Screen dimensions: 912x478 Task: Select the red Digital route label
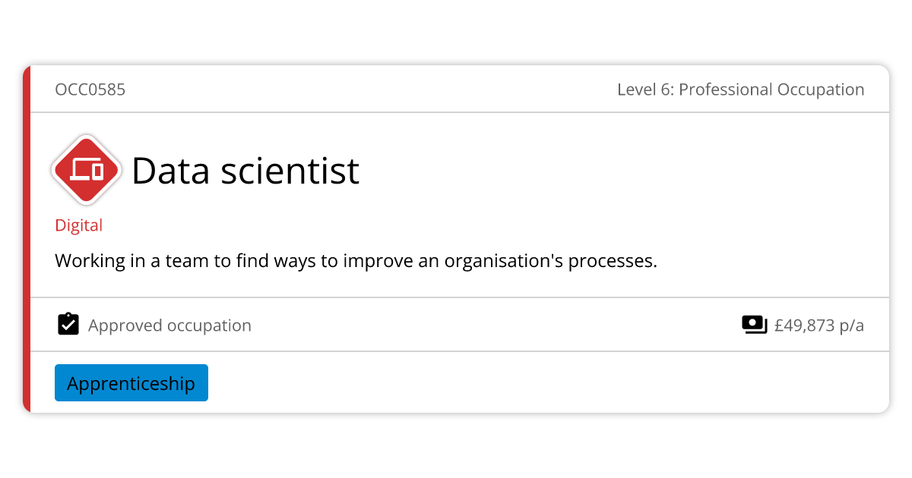(x=78, y=225)
